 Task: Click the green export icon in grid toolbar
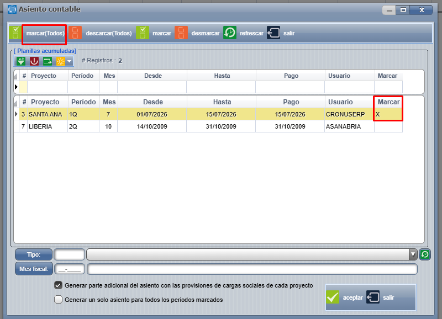click(x=48, y=61)
